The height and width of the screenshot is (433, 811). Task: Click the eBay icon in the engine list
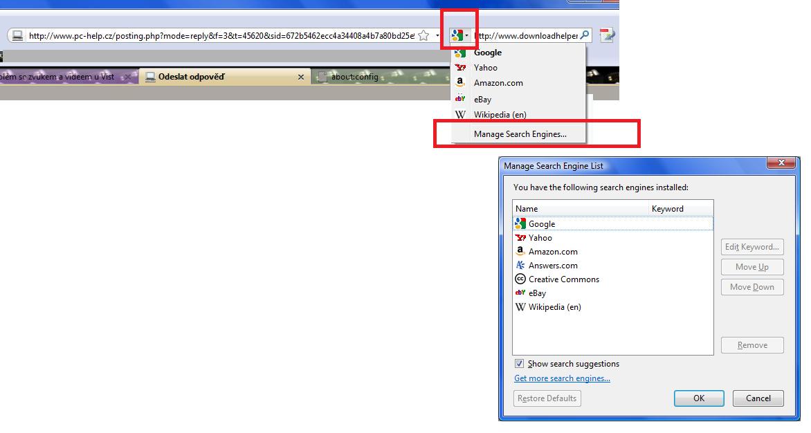(x=520, y=293)
